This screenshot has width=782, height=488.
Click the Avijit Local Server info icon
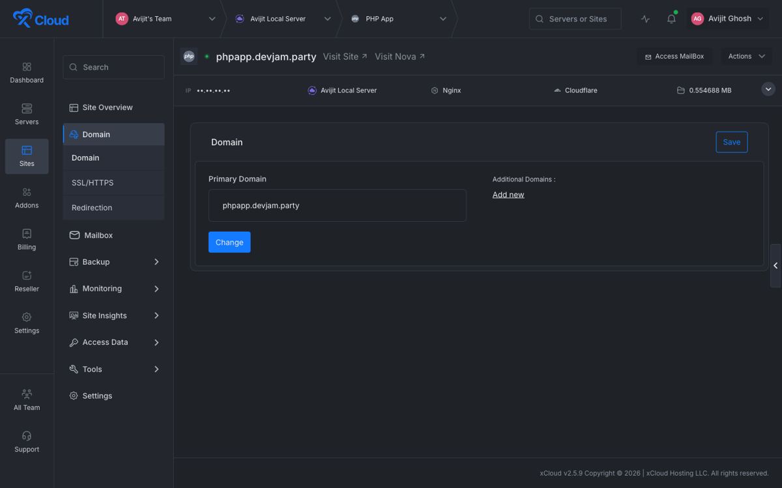[x=312, y=90]
